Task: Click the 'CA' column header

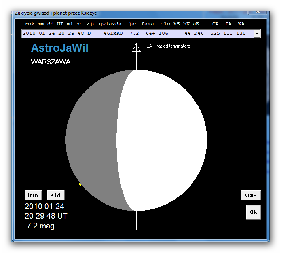Action: pyautogui.click(x=216, y=24)
